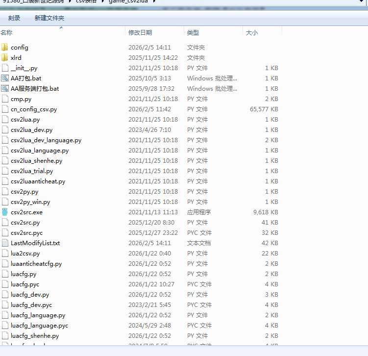Click the AA打包.bat batch file icon

click(x=5, y=78)
